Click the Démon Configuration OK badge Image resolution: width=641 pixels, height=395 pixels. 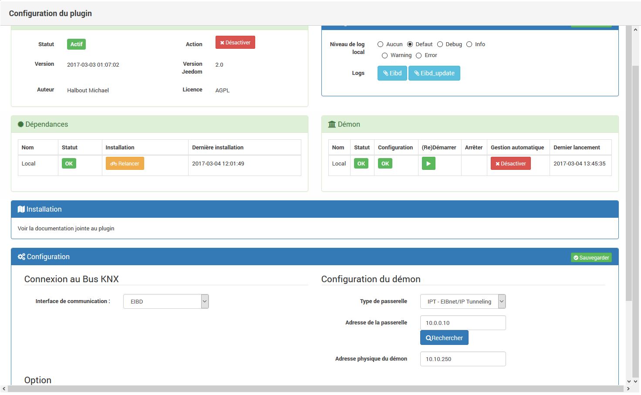click(x=385, y=164)
